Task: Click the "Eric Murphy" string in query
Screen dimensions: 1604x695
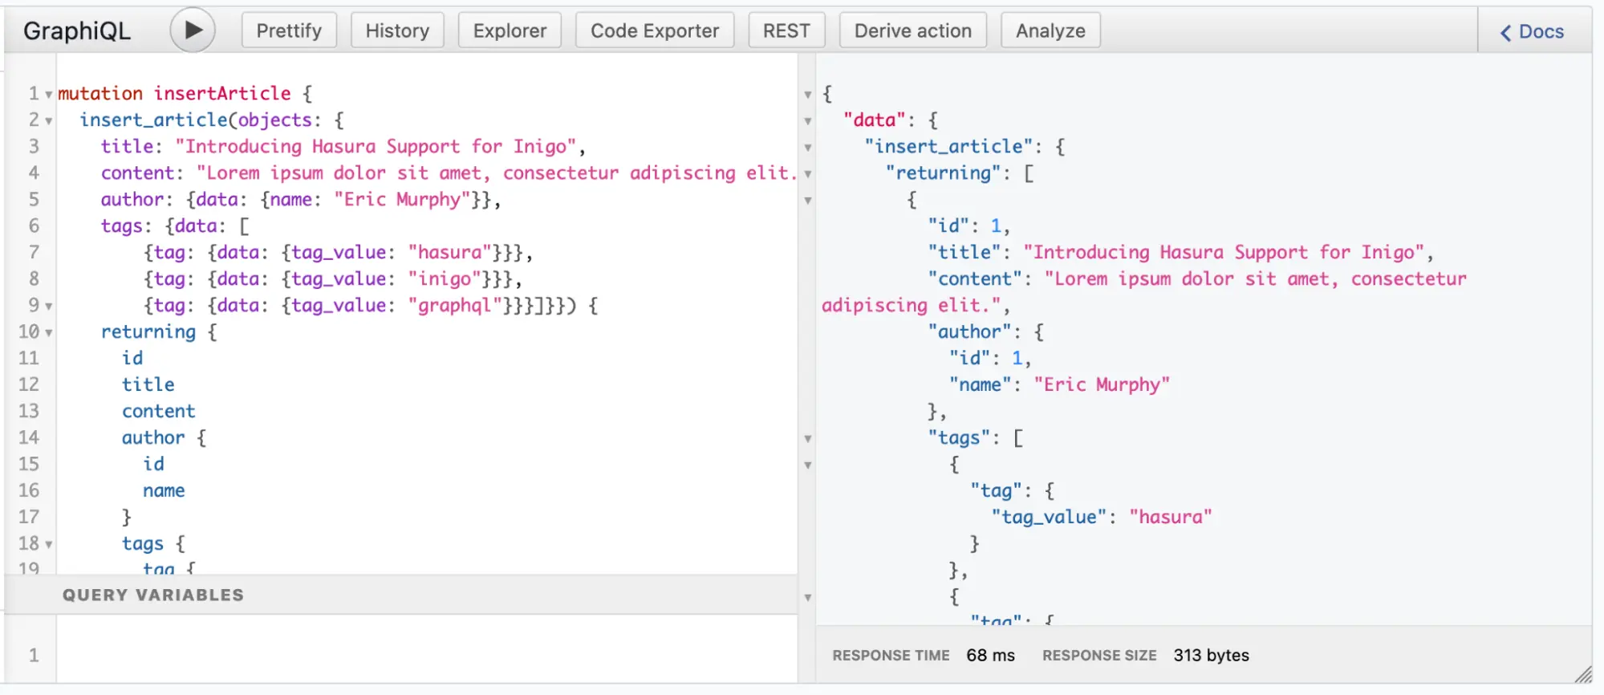Action: coord(402,199)
